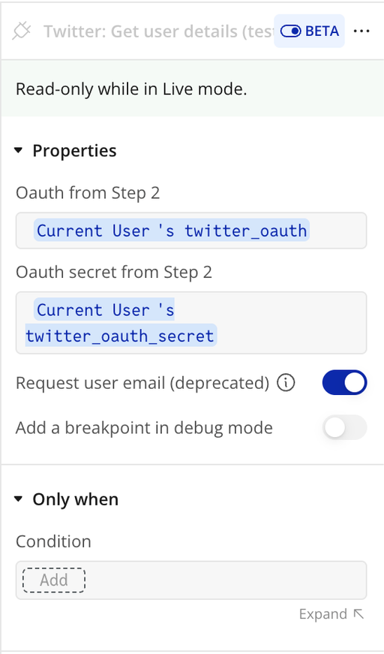Click the Properties section heading text
384x654 pixels.
click(74, 151)
